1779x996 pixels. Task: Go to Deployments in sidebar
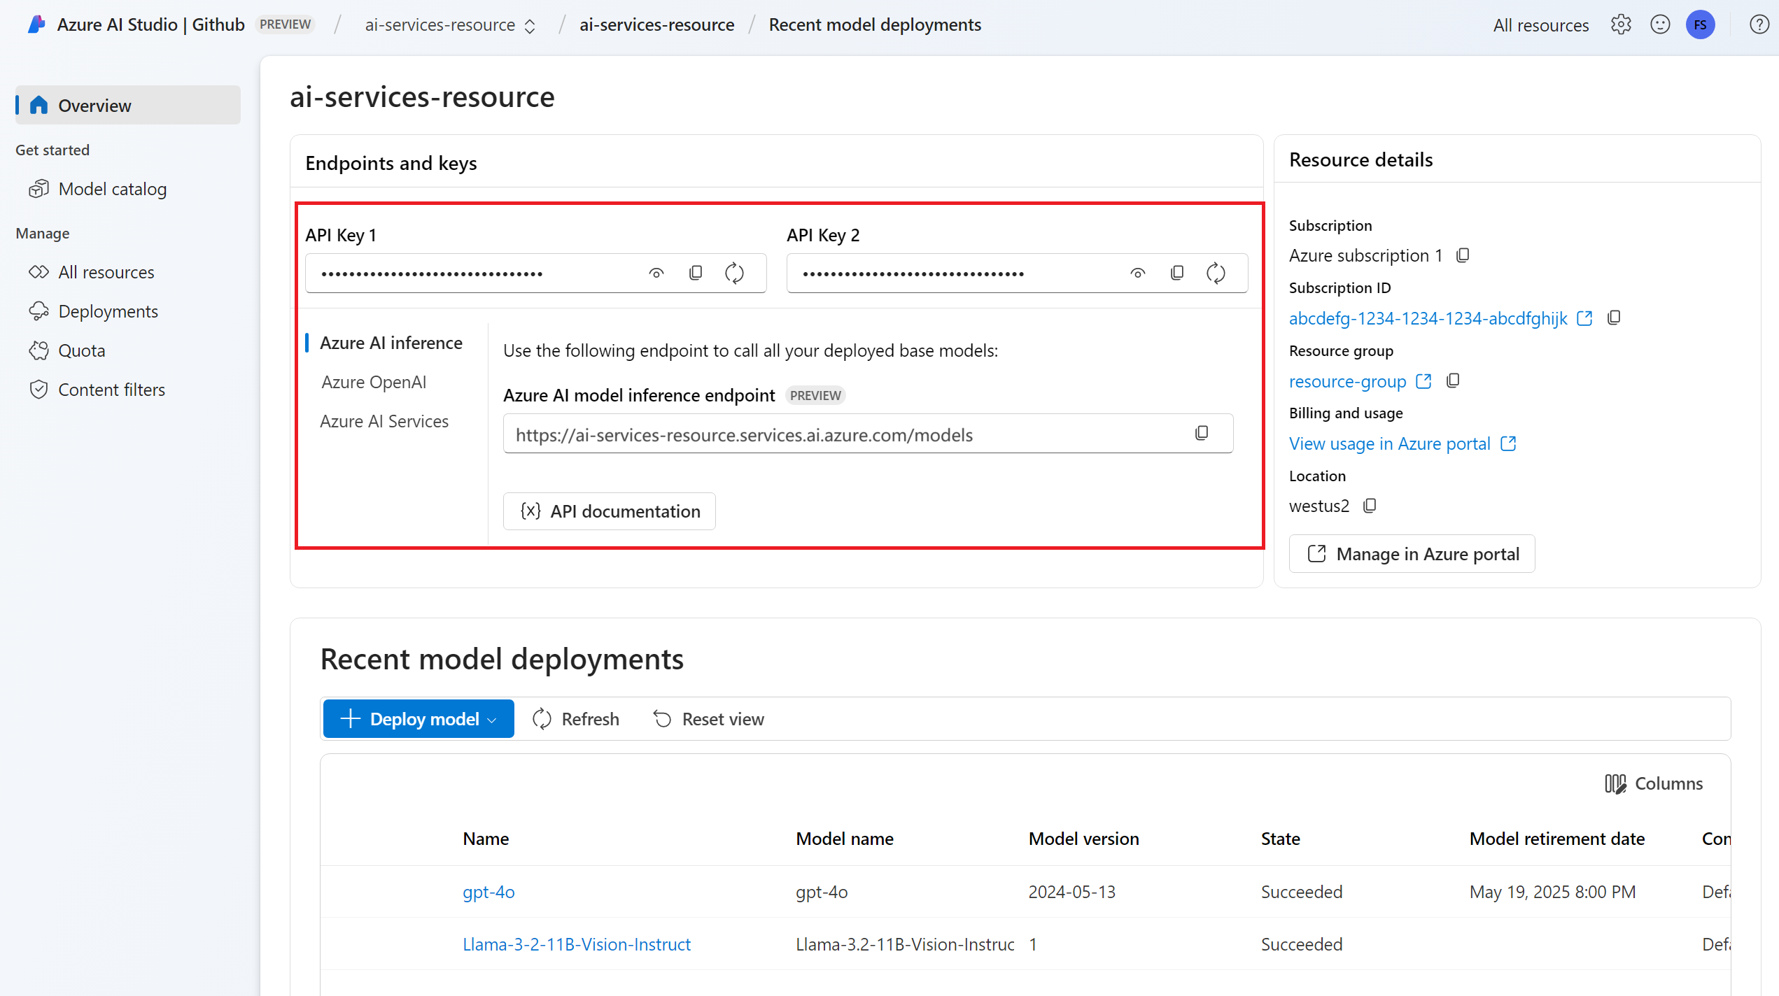point(108,311)
